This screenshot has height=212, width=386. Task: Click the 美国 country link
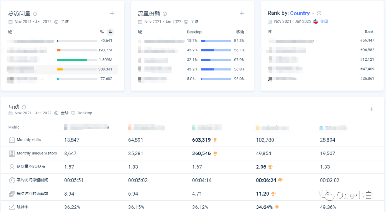pos(324,22)
